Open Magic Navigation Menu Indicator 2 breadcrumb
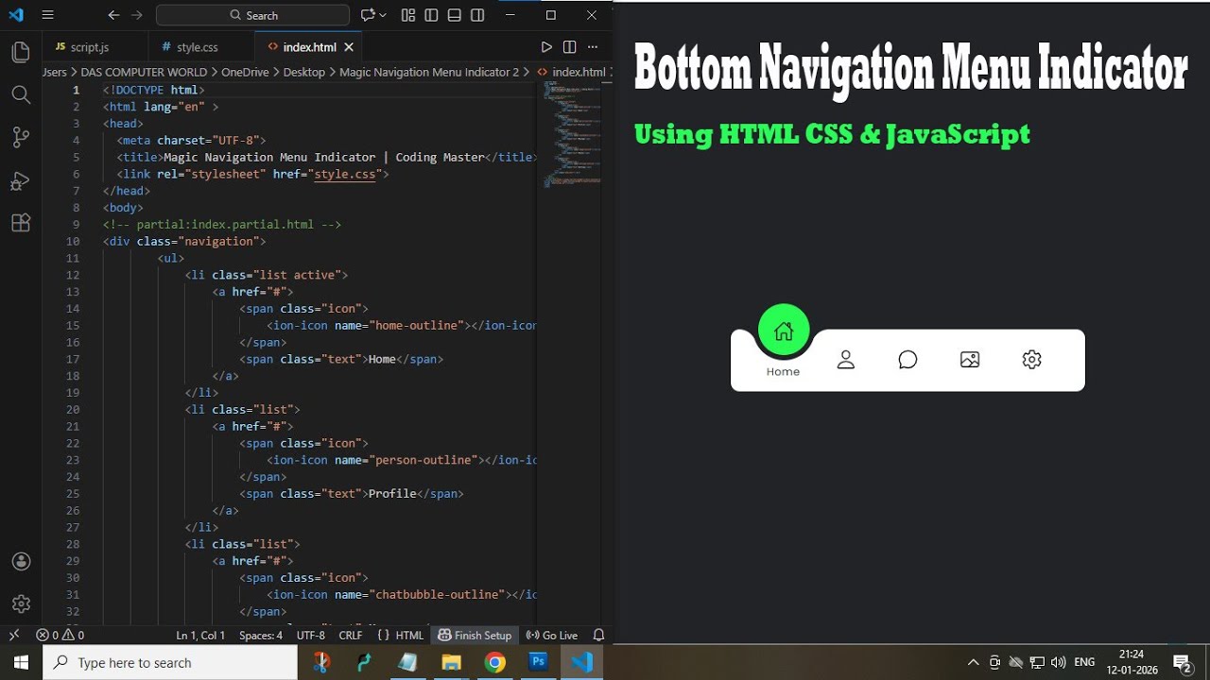 click(x=429, y=72)
